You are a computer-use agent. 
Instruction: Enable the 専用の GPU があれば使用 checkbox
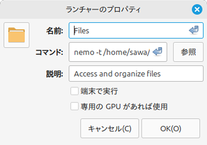click(x=75, y=106)
